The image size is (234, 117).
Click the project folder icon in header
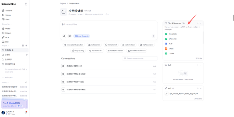[x=64, y=12]
